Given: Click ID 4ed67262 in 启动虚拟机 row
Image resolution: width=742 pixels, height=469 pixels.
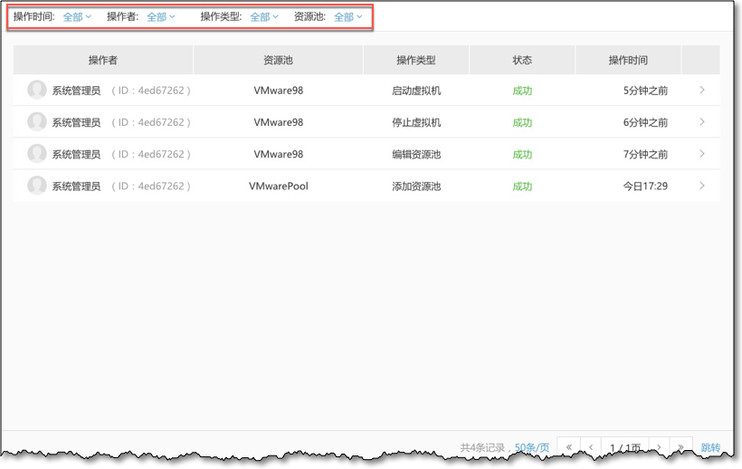Looking at the screenshot, I should point(151,91).
